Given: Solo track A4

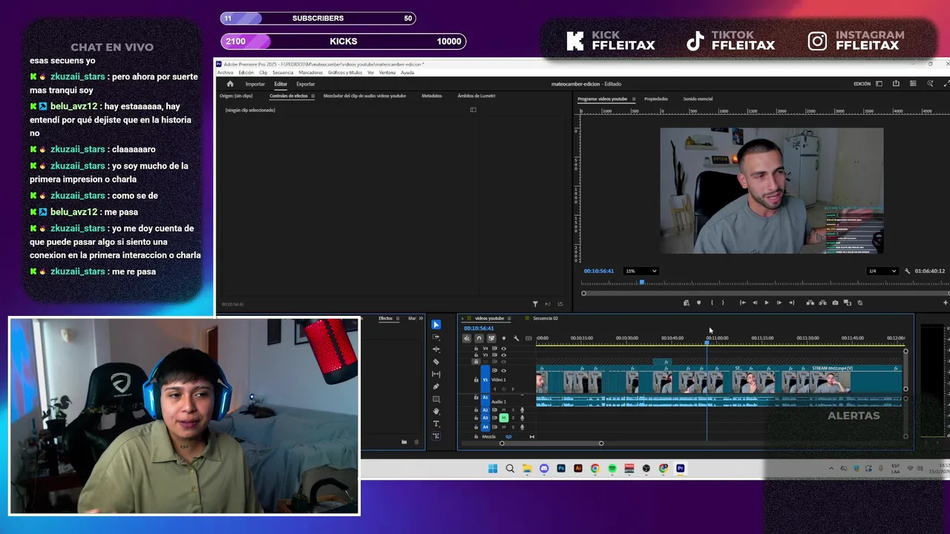Looking at the screenshot, I should click(513, 427).
